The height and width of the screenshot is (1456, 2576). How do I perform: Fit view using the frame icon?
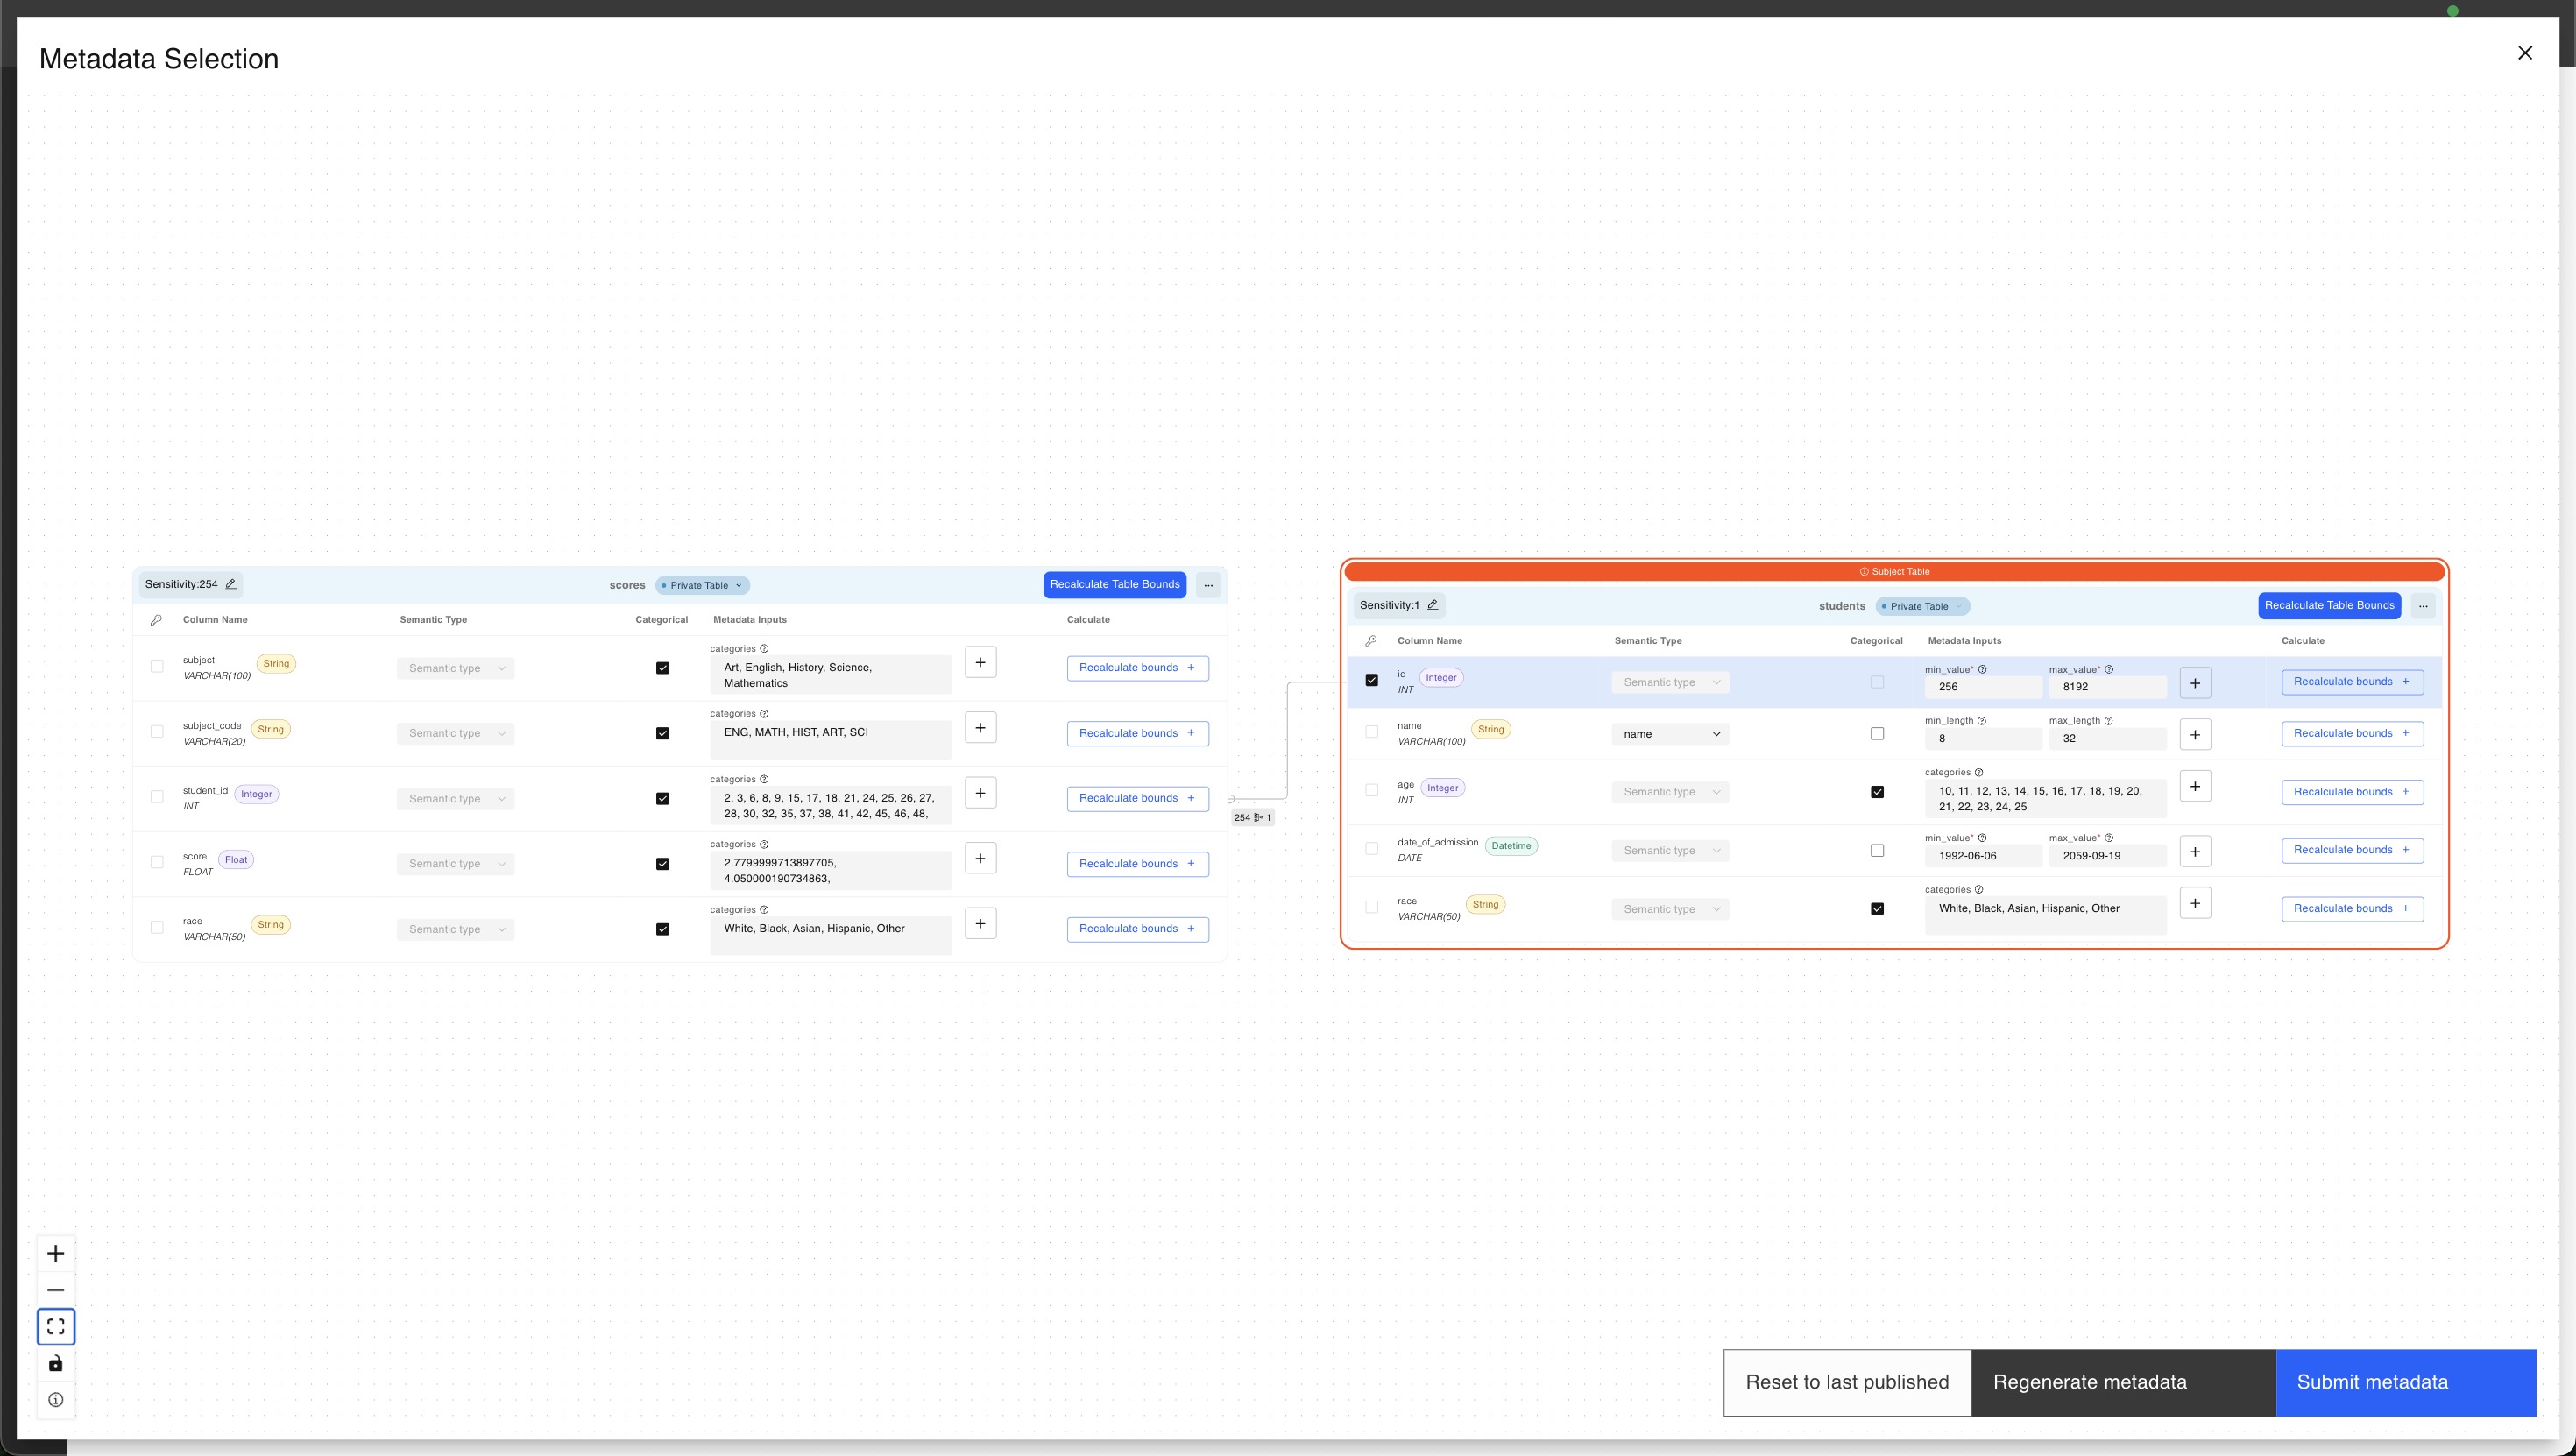(56, 1326)
